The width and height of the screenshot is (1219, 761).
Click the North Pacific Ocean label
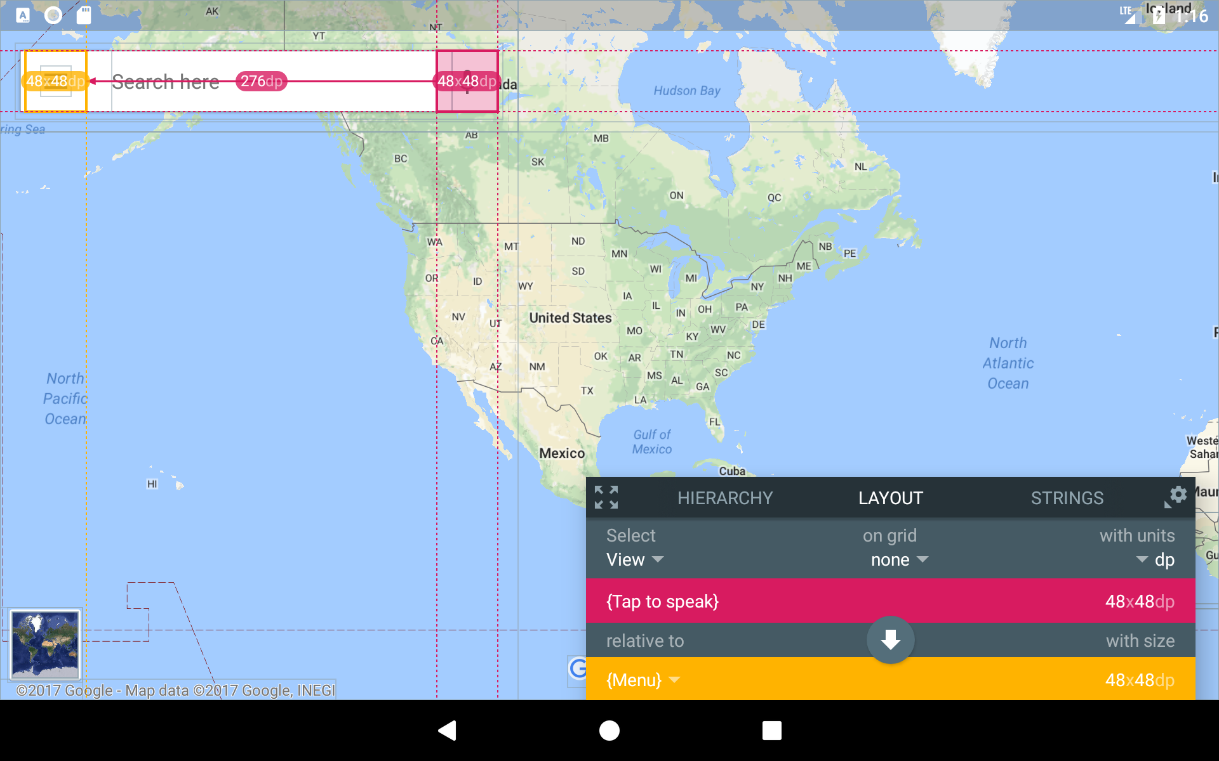(x=65, y=398)
